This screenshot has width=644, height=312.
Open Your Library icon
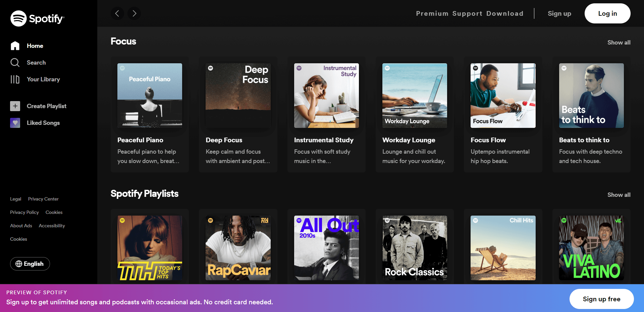pos(15,79)
